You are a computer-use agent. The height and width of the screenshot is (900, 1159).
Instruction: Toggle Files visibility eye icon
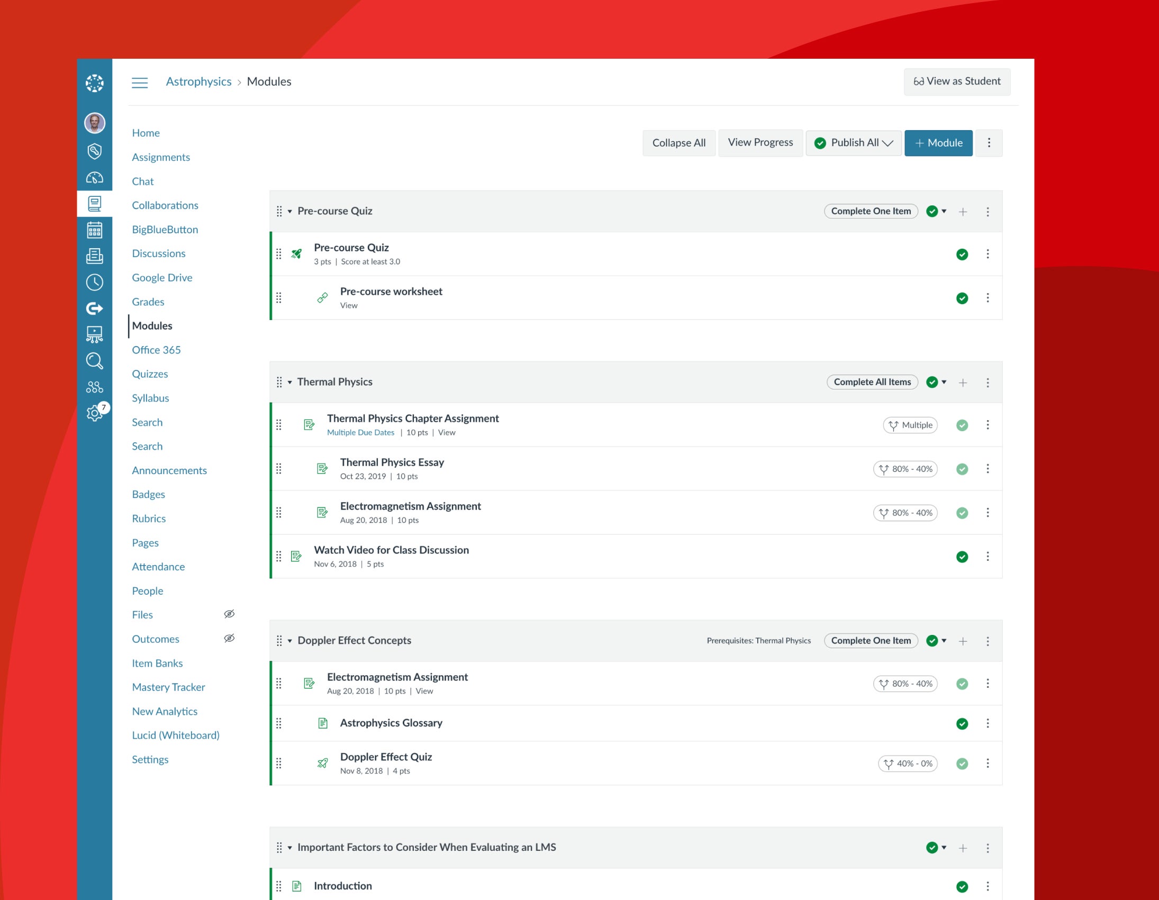point(229,614)
